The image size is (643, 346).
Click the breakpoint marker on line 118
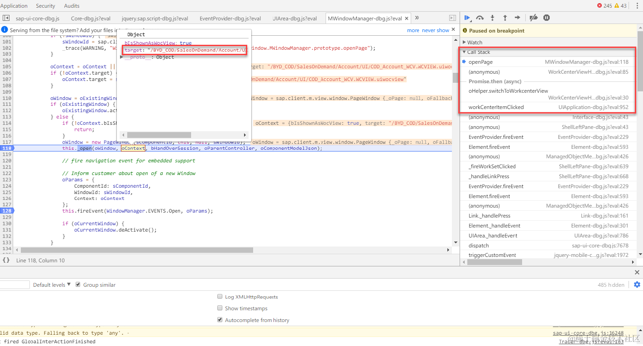point(7,148)
